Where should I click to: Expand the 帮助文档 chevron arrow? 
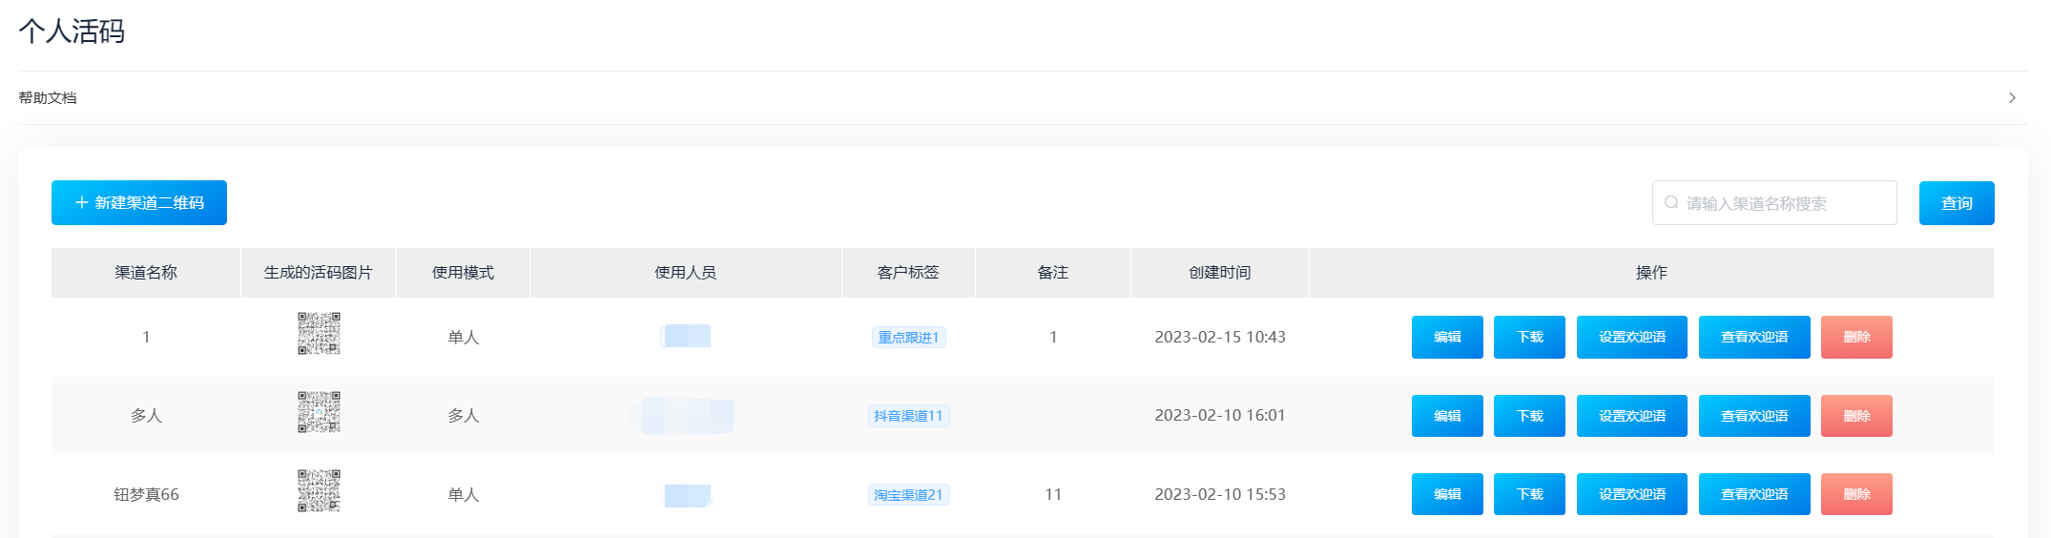tap(2012, 97)
